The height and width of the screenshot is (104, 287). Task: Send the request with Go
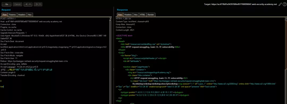7,4
